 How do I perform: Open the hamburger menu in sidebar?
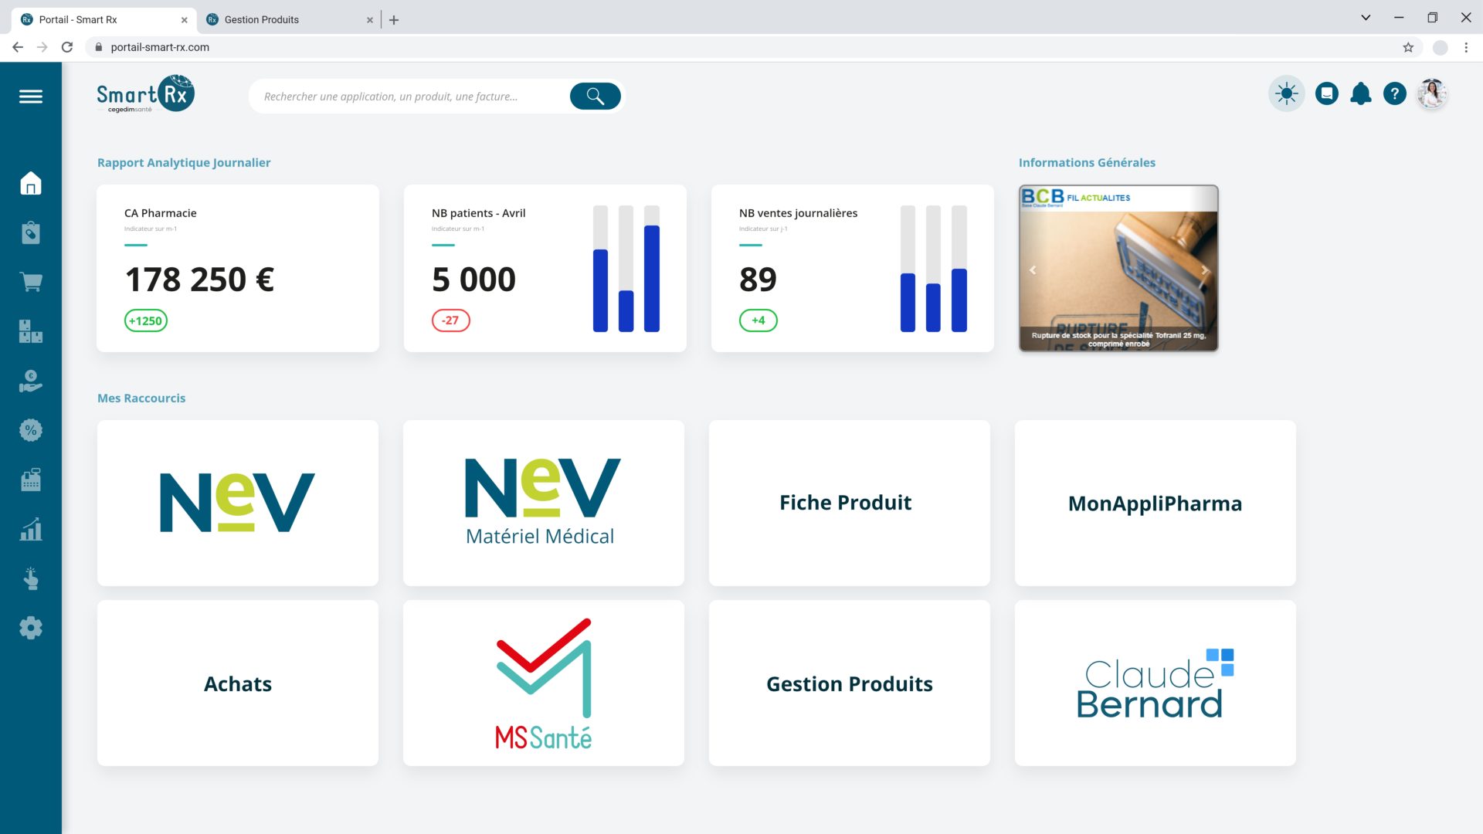(x=31, y=97)
